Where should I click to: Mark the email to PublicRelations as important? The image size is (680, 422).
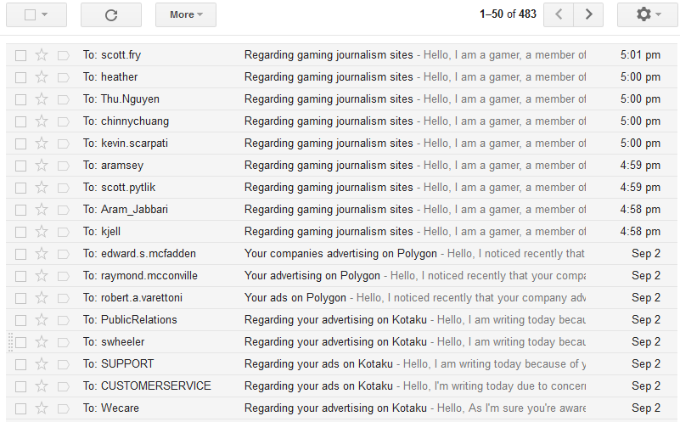click(63, 320)
